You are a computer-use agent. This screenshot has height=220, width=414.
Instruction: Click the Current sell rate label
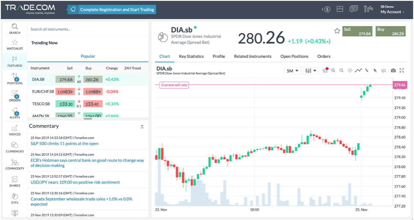pos(174,85)
